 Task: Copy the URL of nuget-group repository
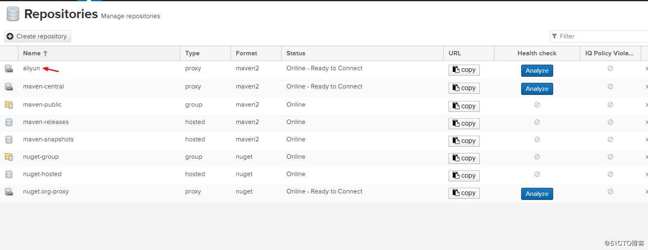click(x=464, y=158)
